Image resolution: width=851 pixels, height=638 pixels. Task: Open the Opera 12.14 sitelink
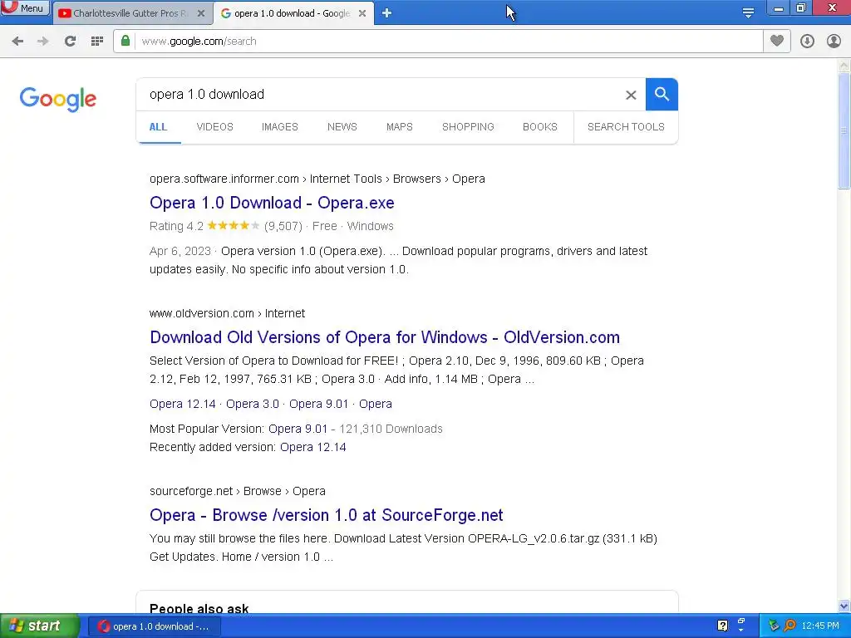(x=182, y=405)
